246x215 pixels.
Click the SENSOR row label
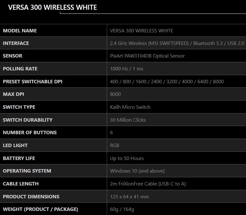(x=13, y=56)
